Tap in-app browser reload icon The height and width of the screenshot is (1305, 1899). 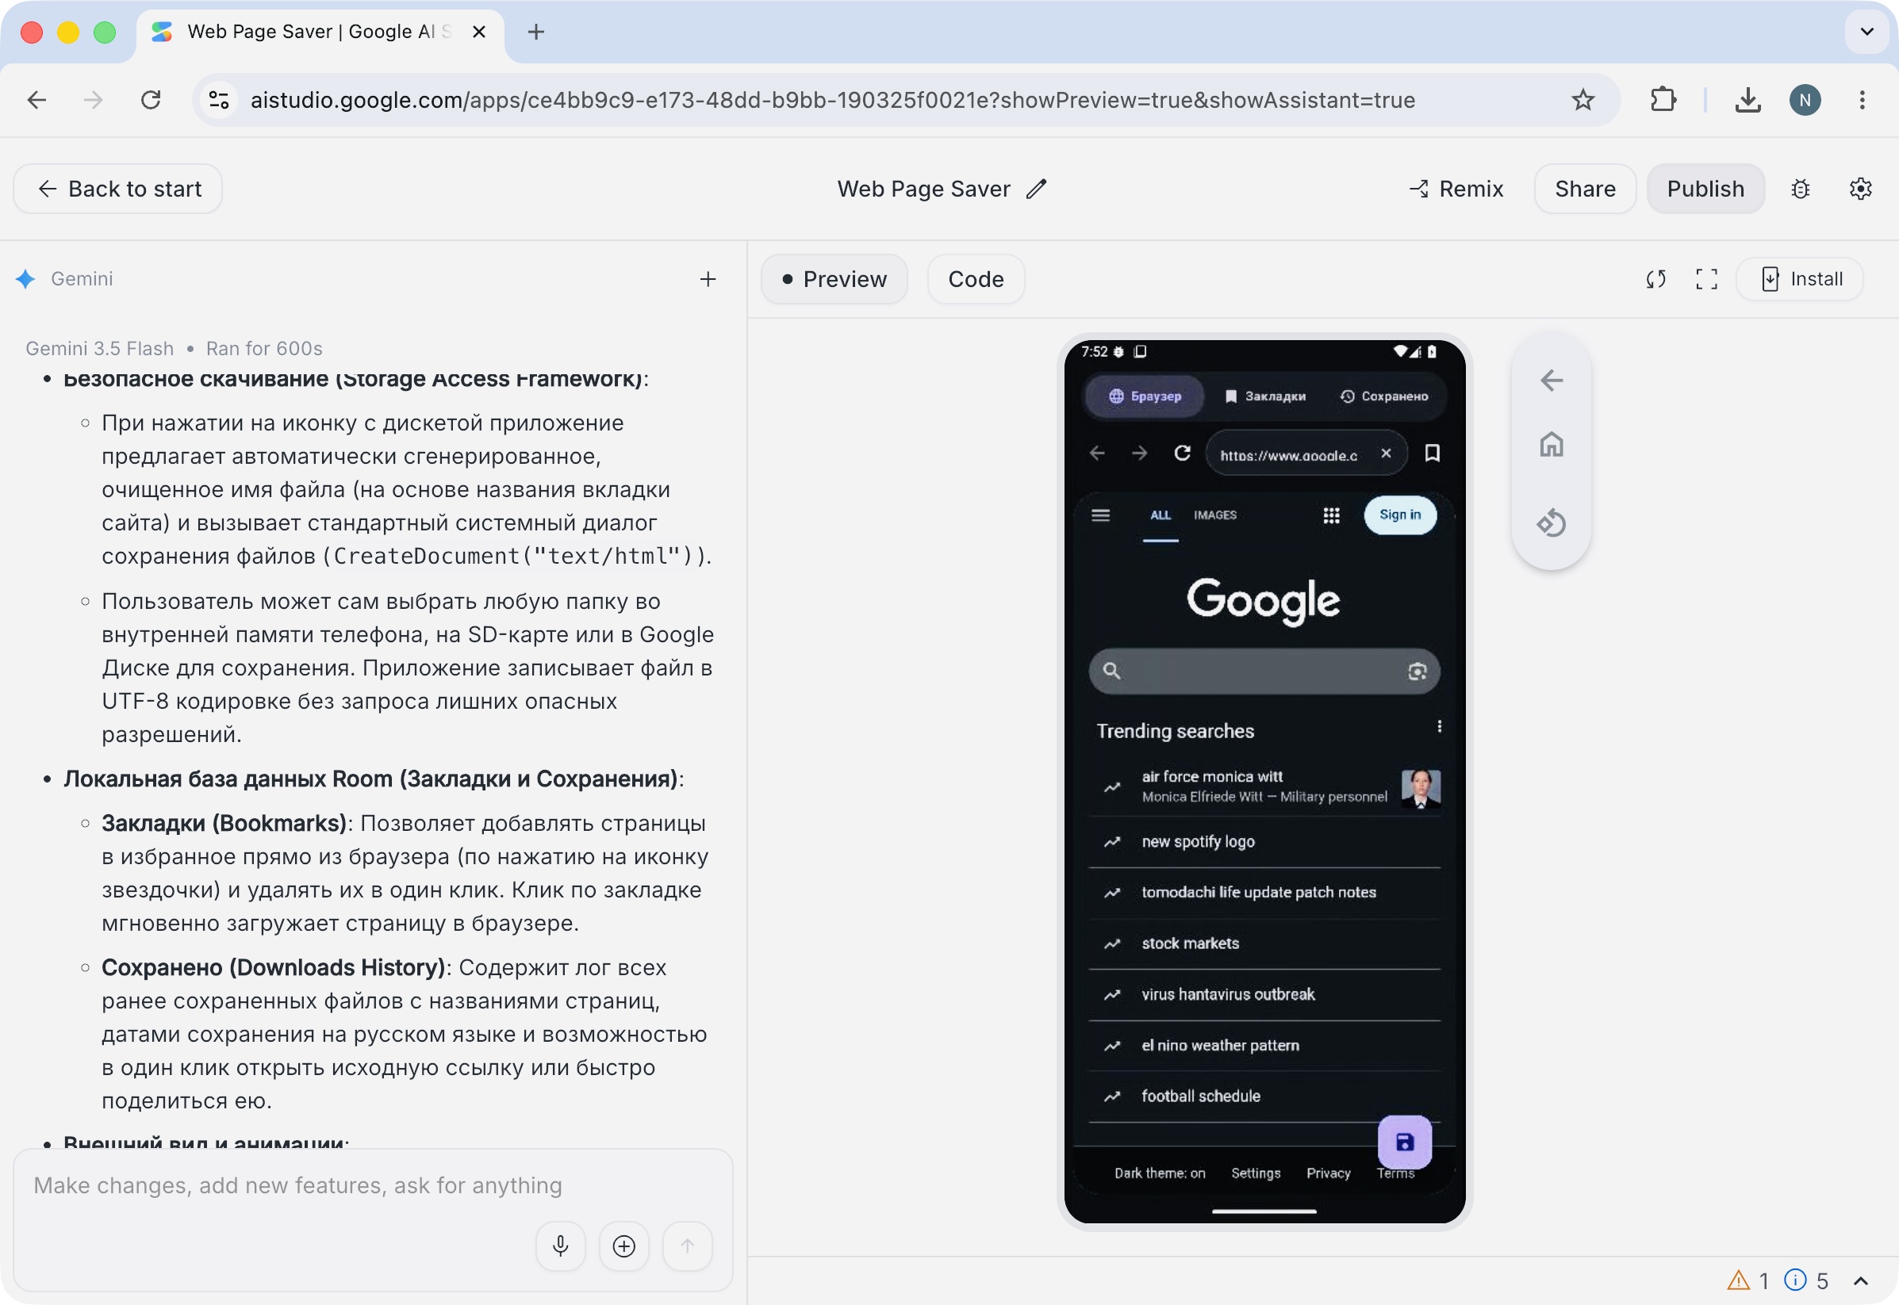point(1183,453)
